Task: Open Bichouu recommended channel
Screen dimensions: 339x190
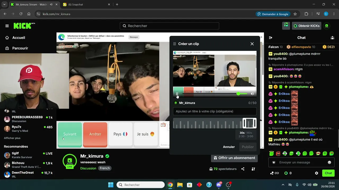Action: pyautogui.click(x=28, y=165)
